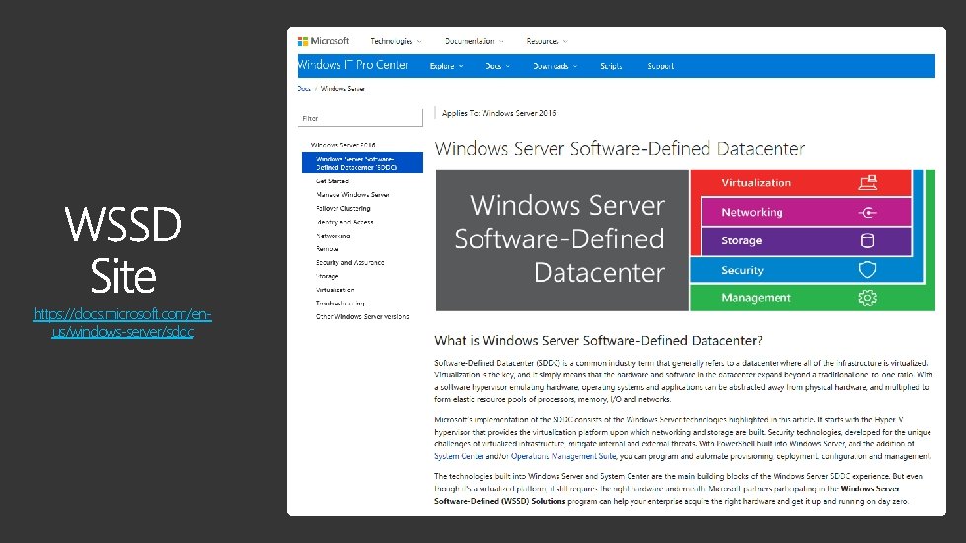Follow the Operations Management Suite link
The width and height of the screenshot is (966, 543).
(x=563, y=456)
